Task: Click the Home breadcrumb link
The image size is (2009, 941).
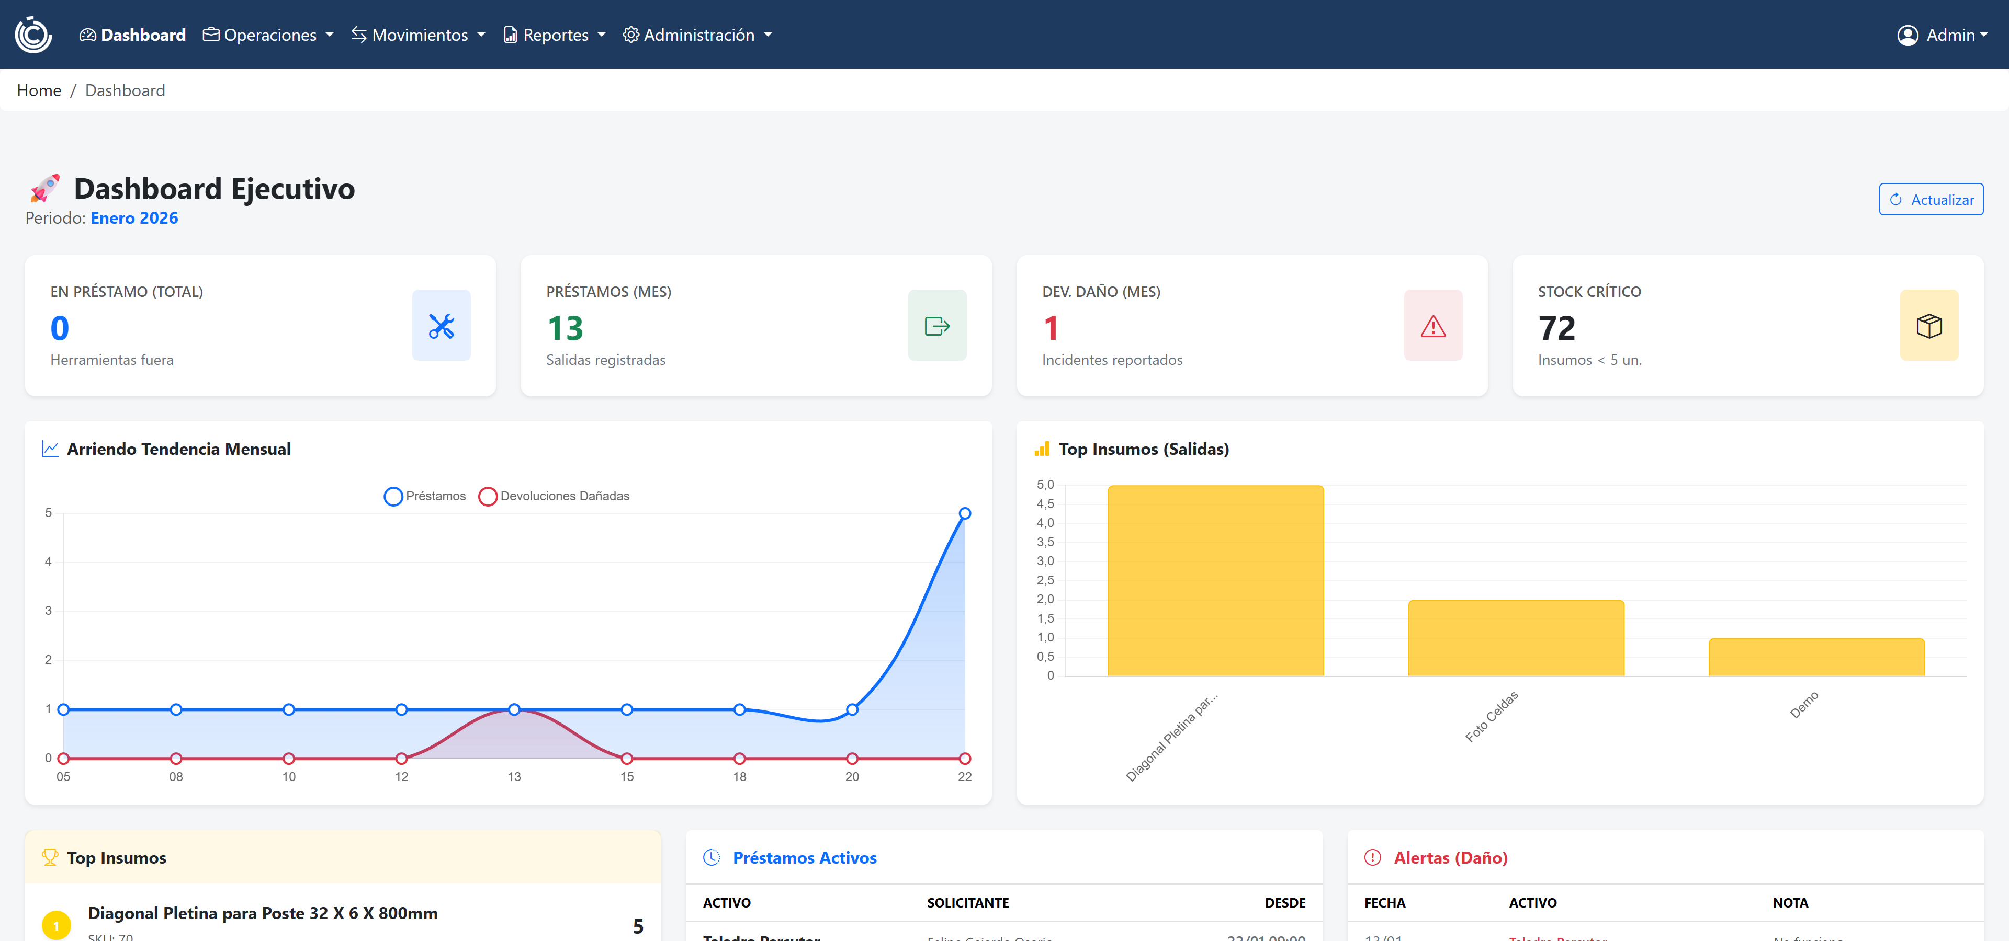Action: click(x=39, y=90)
